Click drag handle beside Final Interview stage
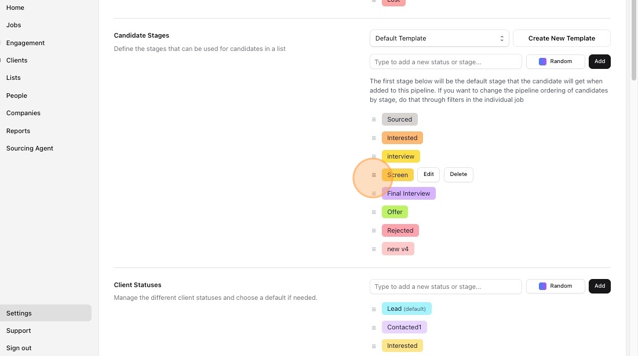The width and height of the screenshot is (638, 356). [x=374, y=193]
